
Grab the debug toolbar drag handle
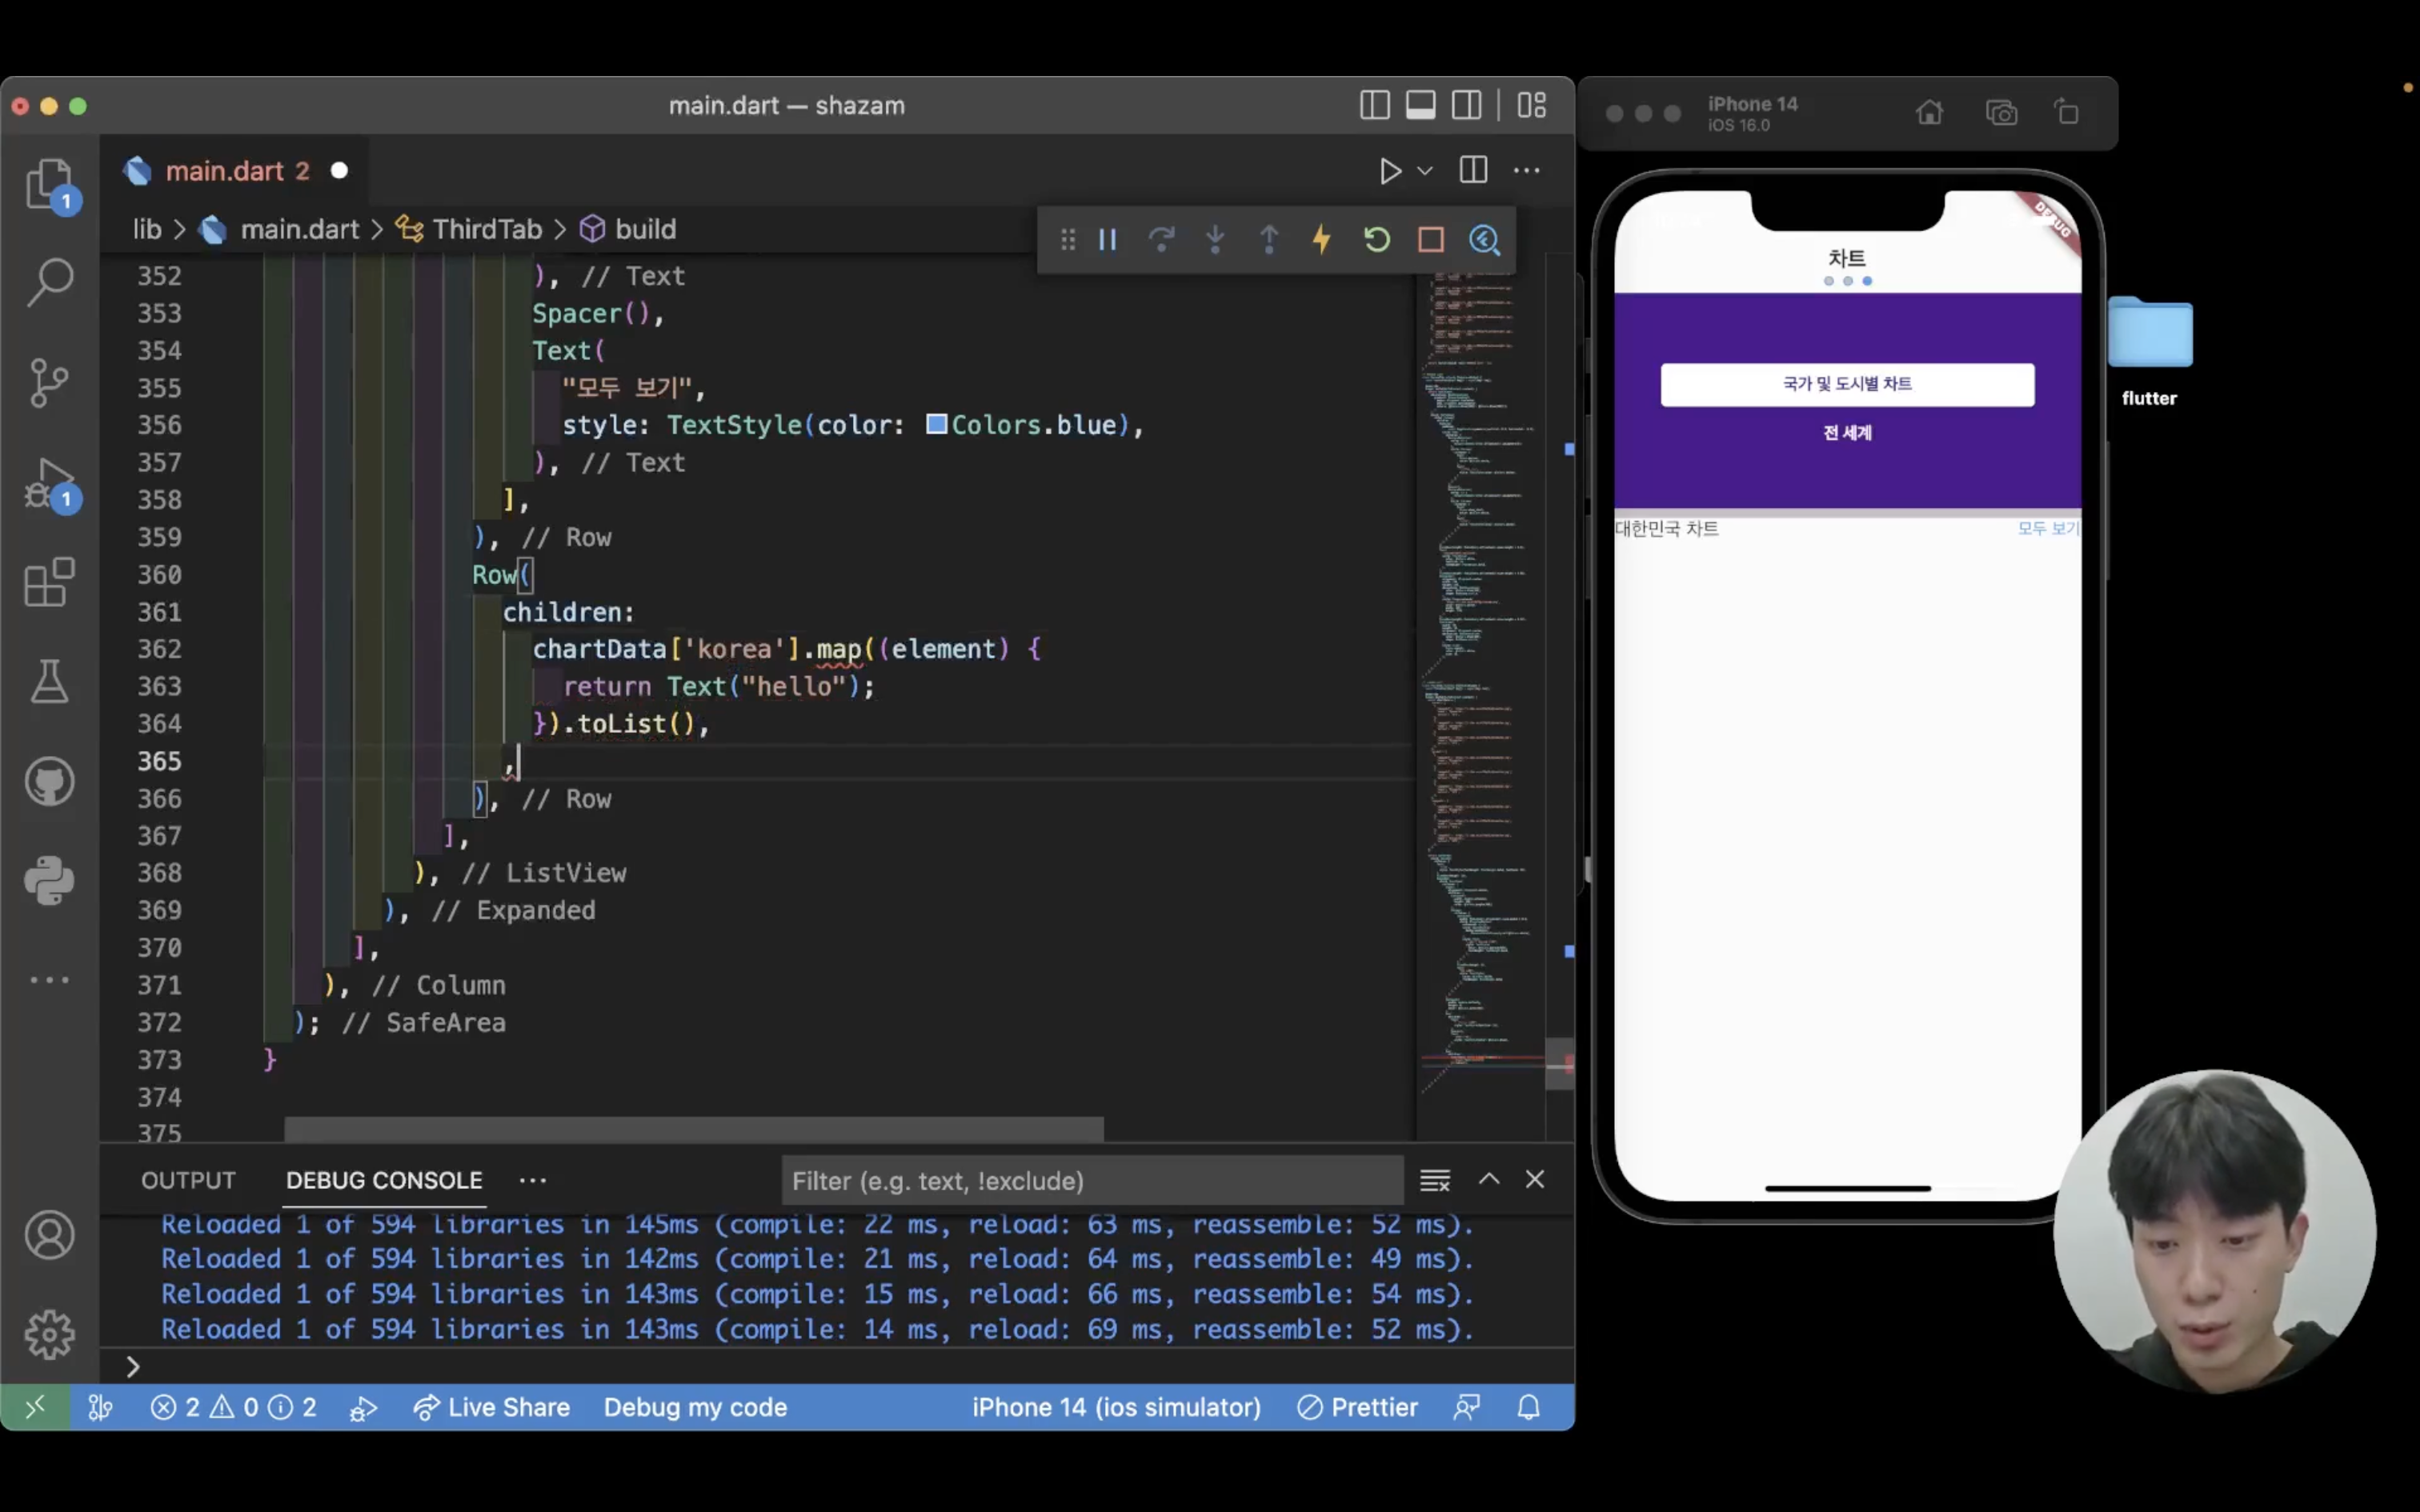tap(1068, 240)
